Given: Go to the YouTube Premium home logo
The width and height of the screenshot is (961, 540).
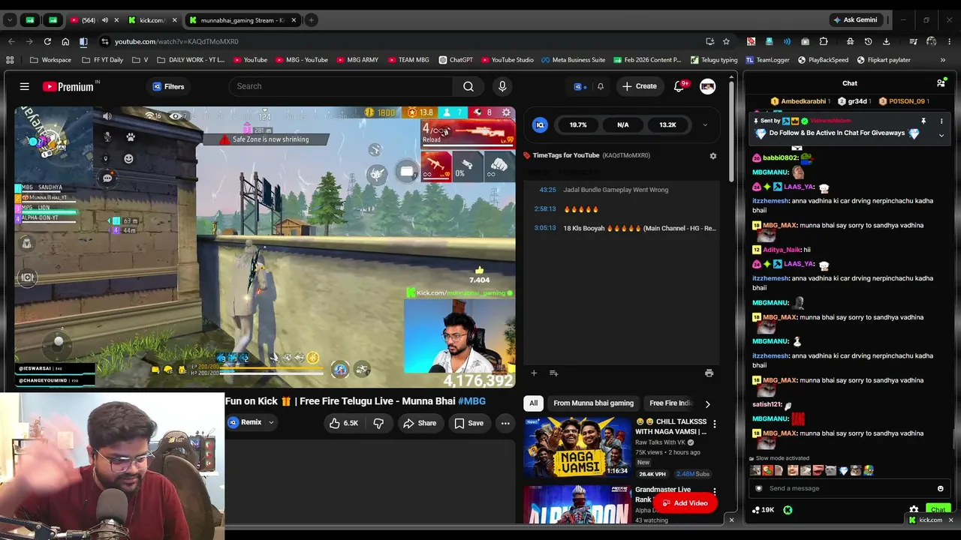Looking at the screenshot, I should (68, 86).
